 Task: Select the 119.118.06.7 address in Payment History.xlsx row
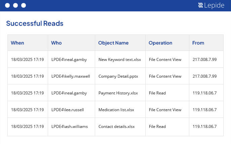tap(205, 93)
